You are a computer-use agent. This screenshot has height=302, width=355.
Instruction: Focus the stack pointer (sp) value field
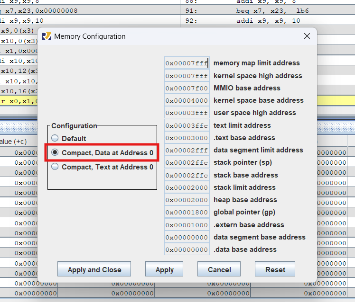click(187, 163)
